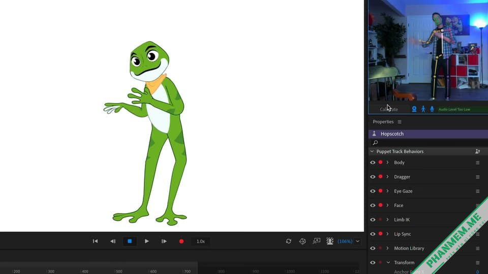Click timeline ruler mark 700

187,271
